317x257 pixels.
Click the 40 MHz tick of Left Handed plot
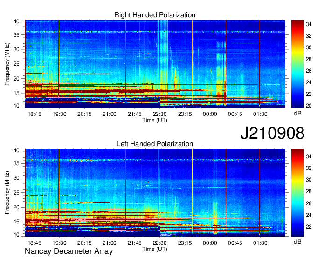(16, 150)
